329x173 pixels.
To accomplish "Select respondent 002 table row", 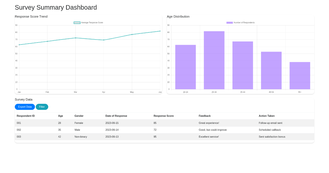I will (x=110, y=130).
